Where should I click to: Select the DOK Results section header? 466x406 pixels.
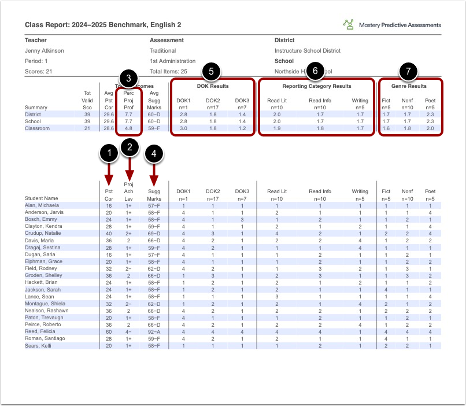[214, 87]
